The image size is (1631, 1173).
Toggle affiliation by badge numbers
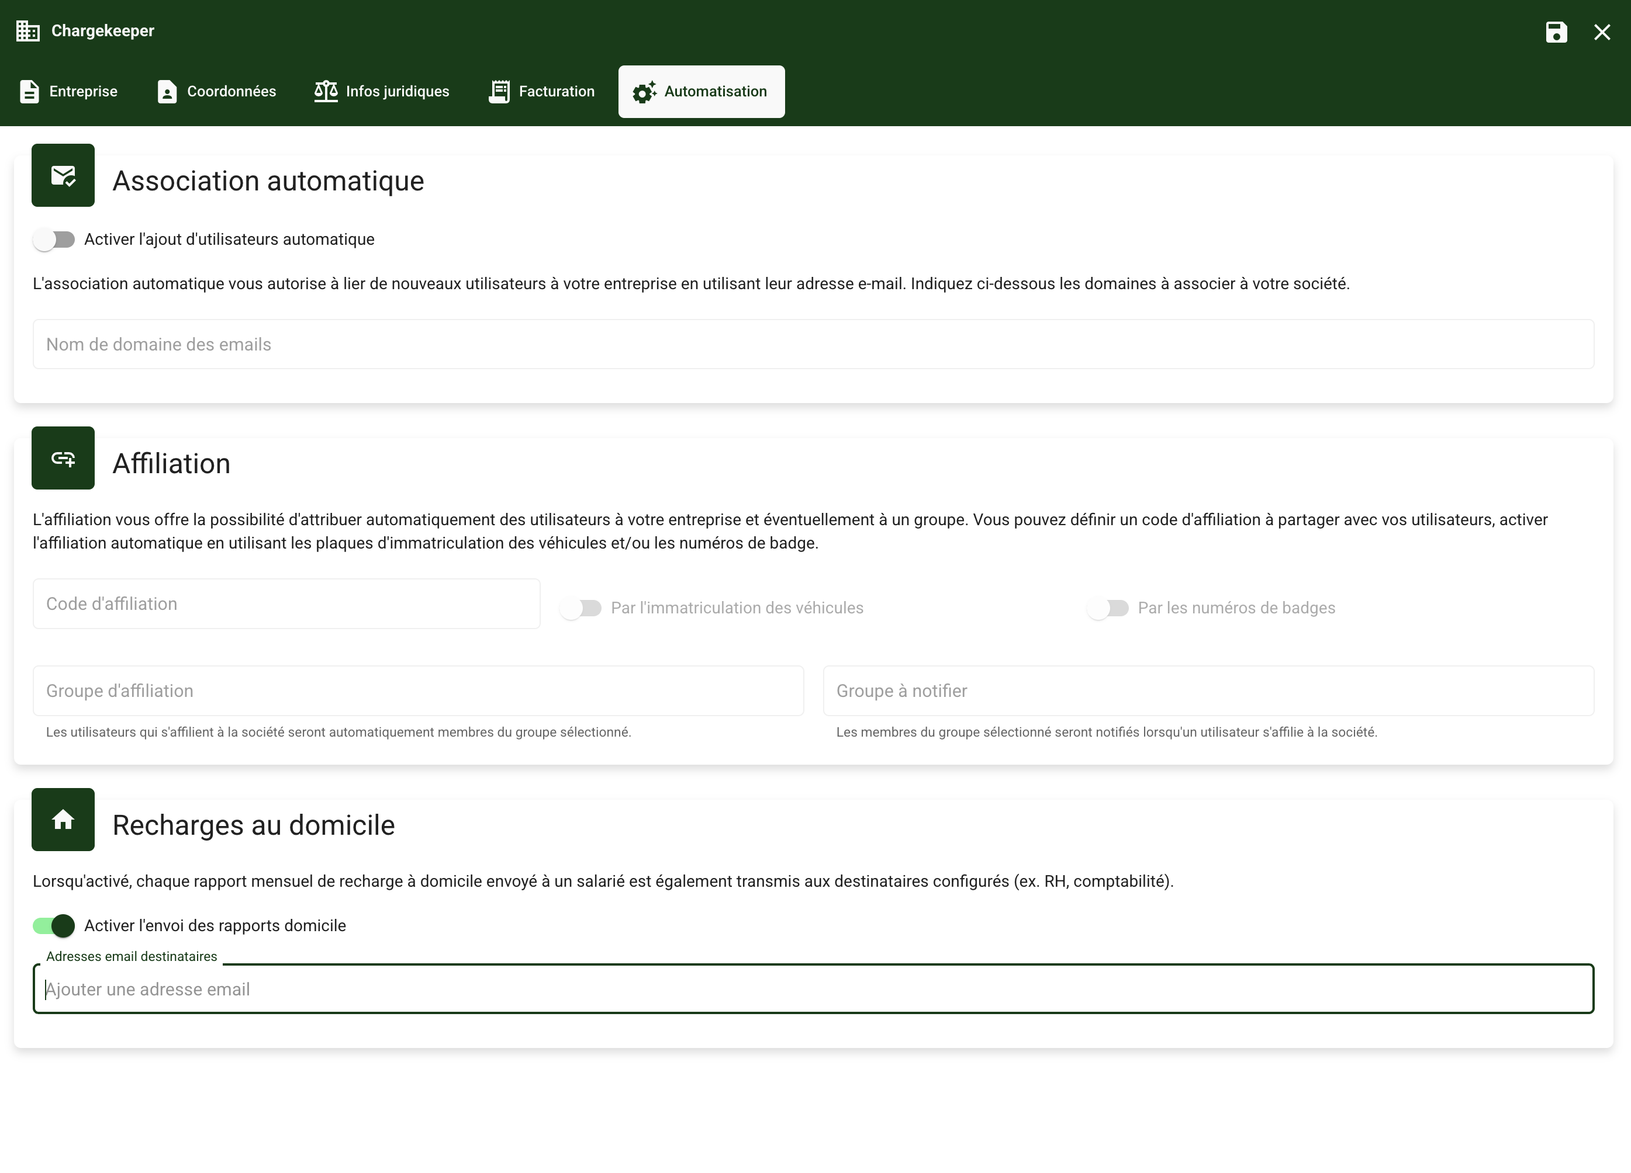pos(1108,608)
